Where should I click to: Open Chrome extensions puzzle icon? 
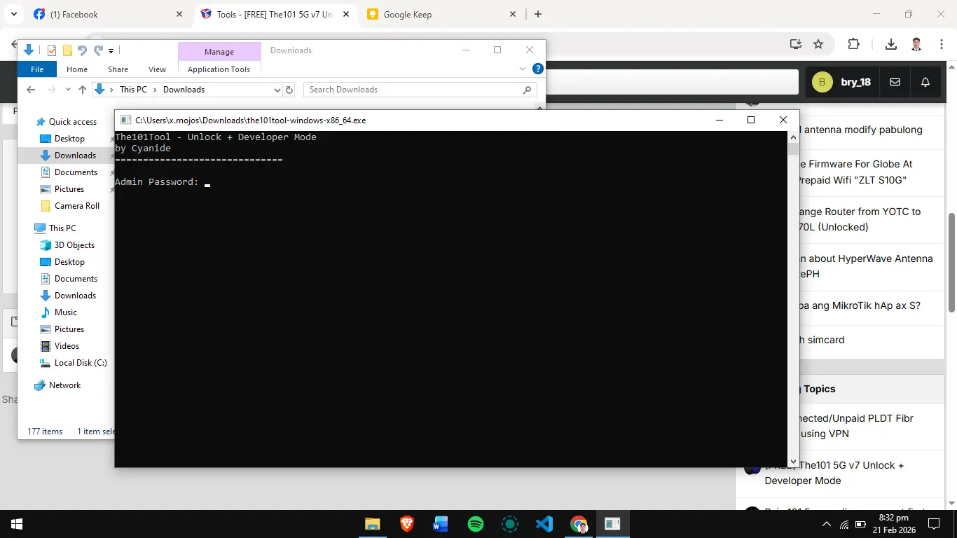tap(853, 44)
